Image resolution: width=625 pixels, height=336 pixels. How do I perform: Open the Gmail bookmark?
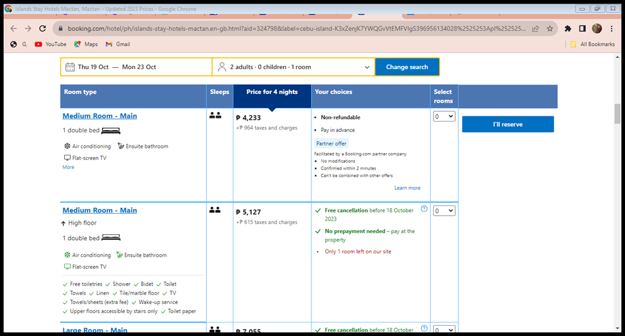pos(117,44)
